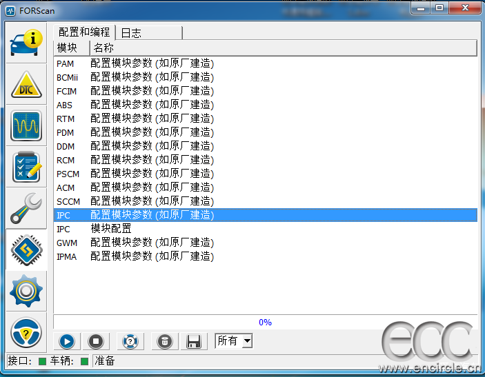Select the SCCM module row
The height and width of the screenshot is (377, 485).
[x=266, y=201]
